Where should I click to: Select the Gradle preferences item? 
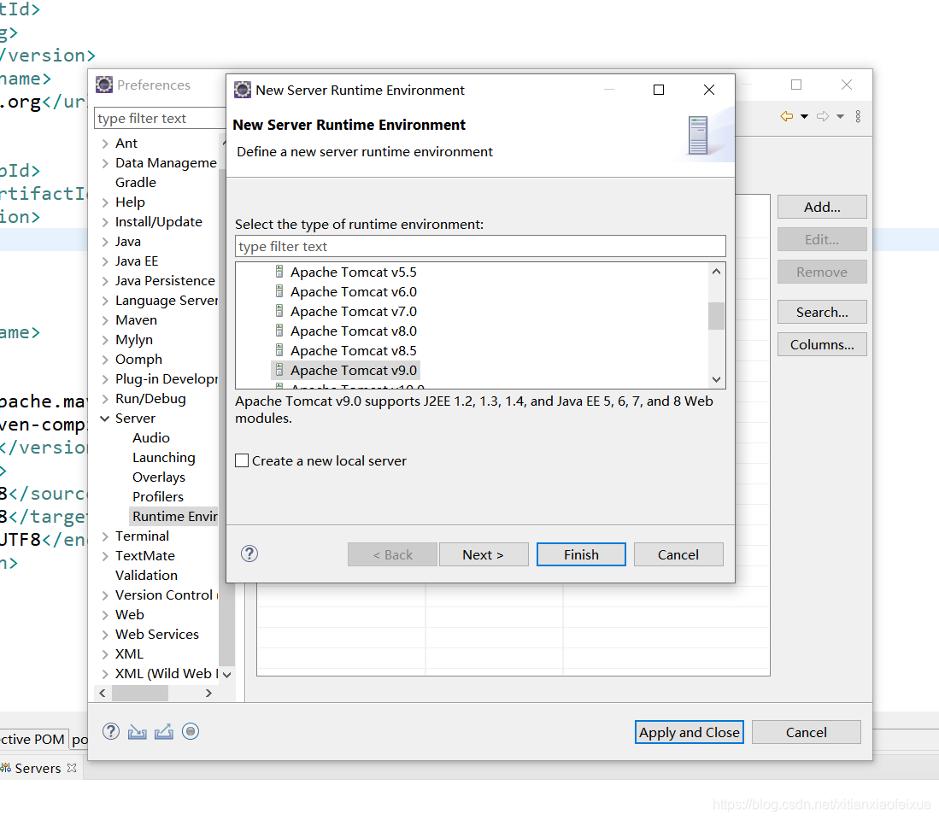(x=135, y=183)
